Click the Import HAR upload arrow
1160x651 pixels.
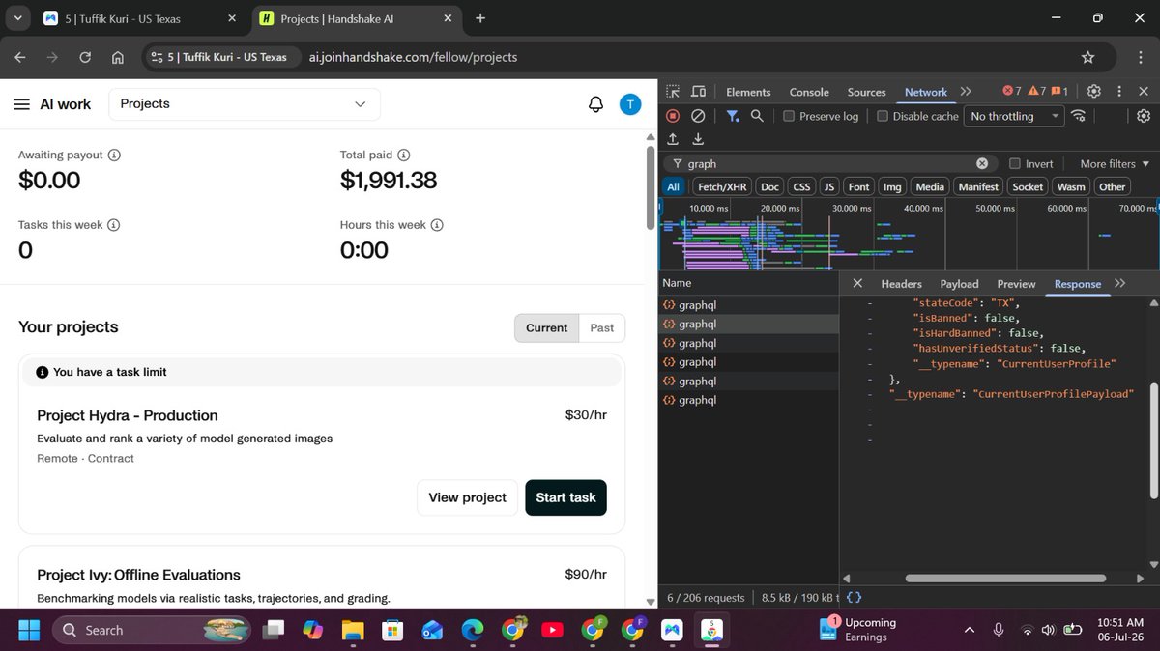point(674,139)
